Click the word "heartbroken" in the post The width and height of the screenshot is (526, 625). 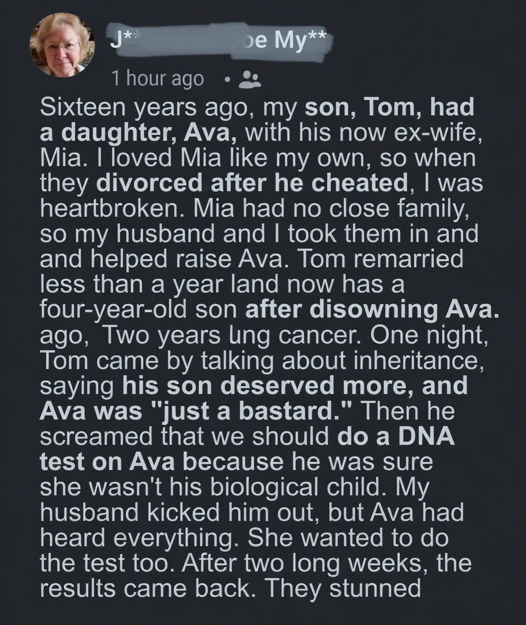click(110, 208)
